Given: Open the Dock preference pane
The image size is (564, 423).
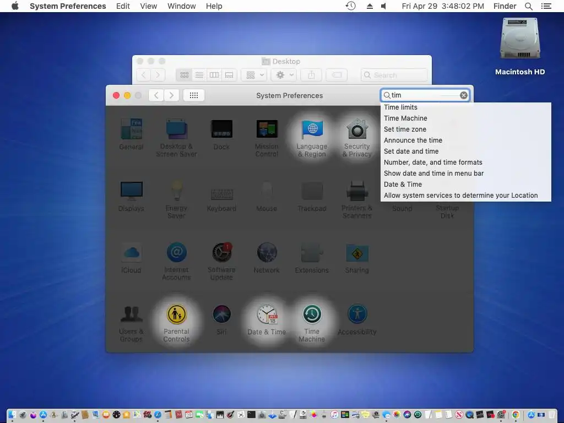Looking at the screenshot, I should coord(221,134).
